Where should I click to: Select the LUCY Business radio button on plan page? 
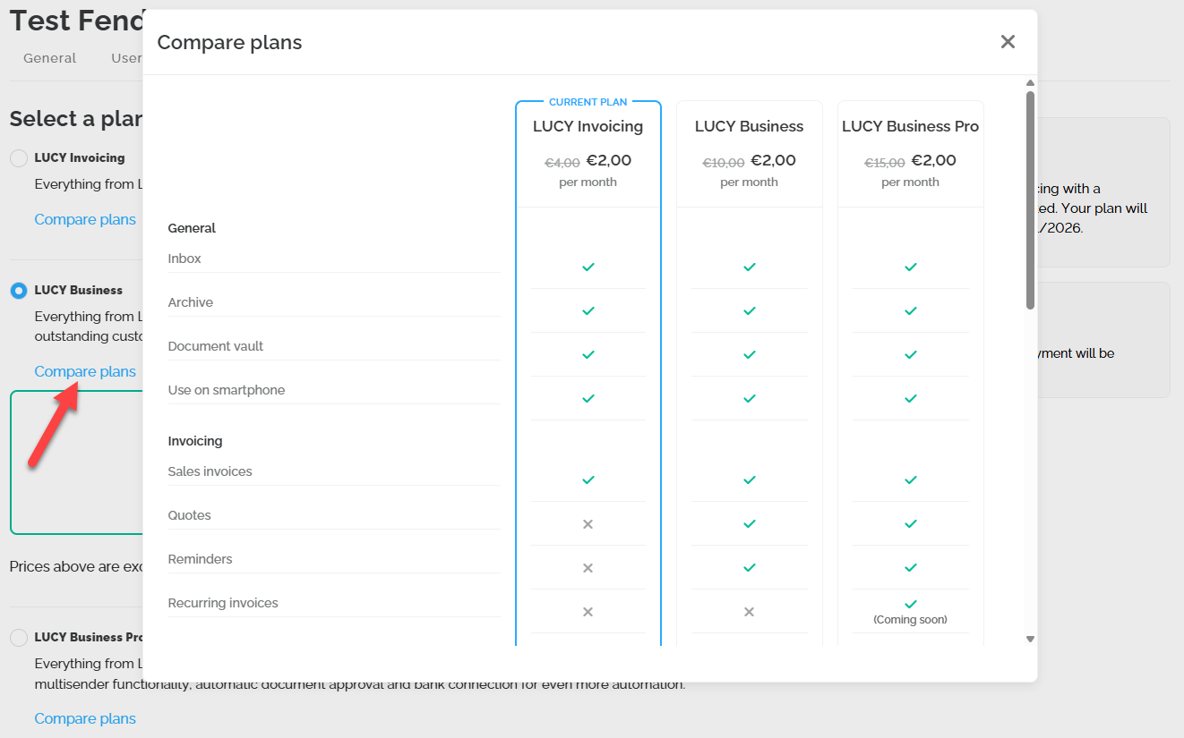click(x=19, y=291)
